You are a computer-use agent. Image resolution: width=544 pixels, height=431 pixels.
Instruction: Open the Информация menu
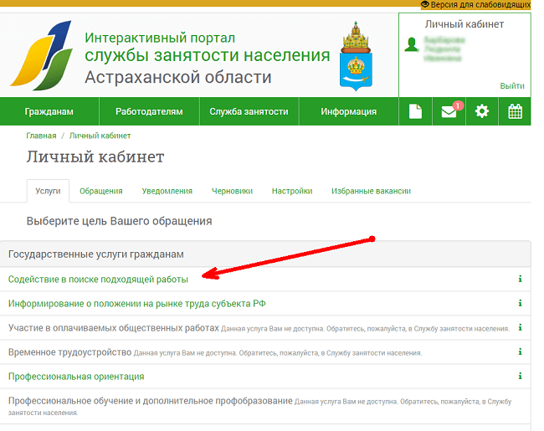(x=349, y=111)
